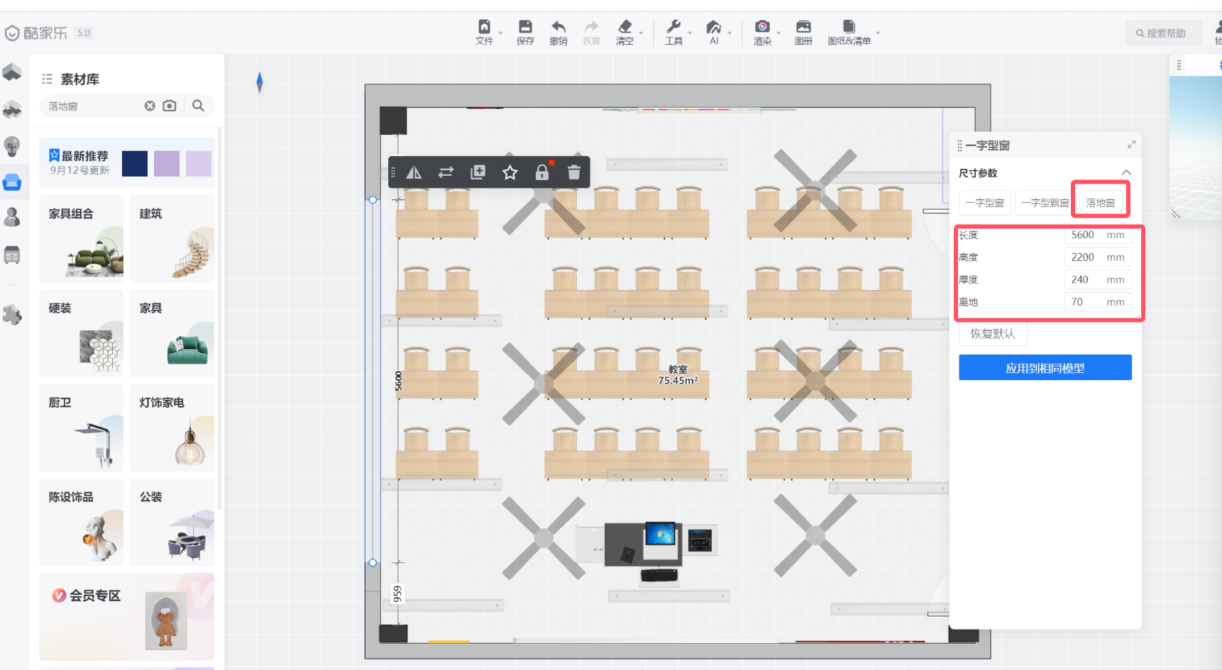Click the 离地 value field showing 70
This screenshot has height=670, width=1222.
pos(1097,302)
